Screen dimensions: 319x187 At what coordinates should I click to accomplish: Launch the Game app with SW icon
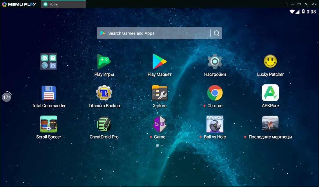pyautogui.click(x=159, y=124)
